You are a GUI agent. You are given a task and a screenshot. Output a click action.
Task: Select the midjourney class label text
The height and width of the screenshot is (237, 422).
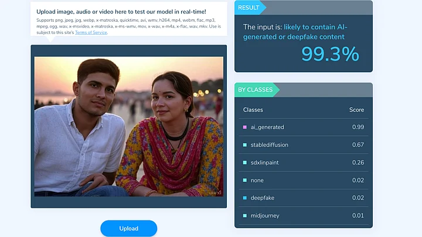pyautogui.click(x=265, y=215)
